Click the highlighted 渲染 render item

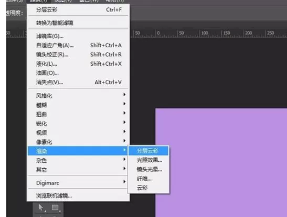[78, 151]
